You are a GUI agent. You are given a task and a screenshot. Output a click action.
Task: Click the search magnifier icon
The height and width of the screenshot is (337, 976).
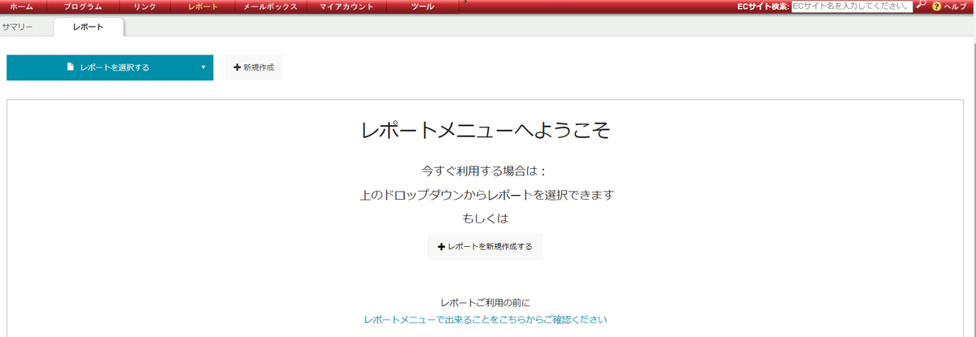pos(921,6)
